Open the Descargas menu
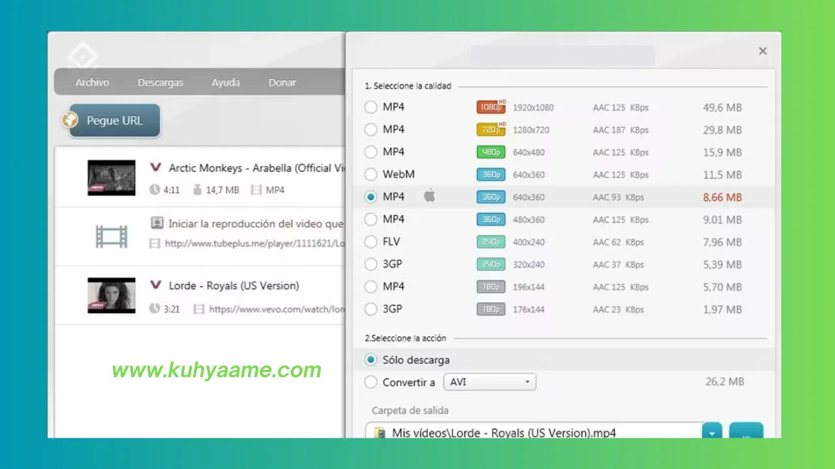 pos(160,83)
